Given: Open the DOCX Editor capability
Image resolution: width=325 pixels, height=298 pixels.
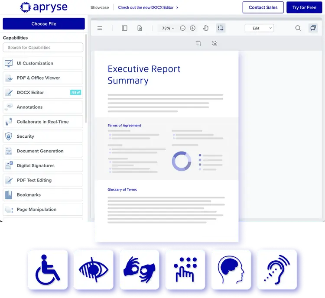Looking at the screenshot, I should [x=43, y=92].
